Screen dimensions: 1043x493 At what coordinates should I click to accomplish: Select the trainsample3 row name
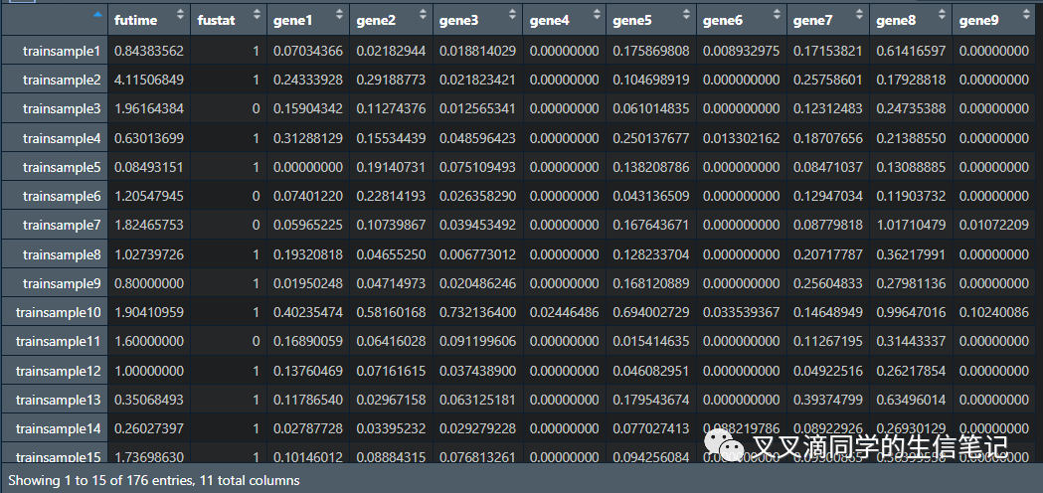(62, 109)
